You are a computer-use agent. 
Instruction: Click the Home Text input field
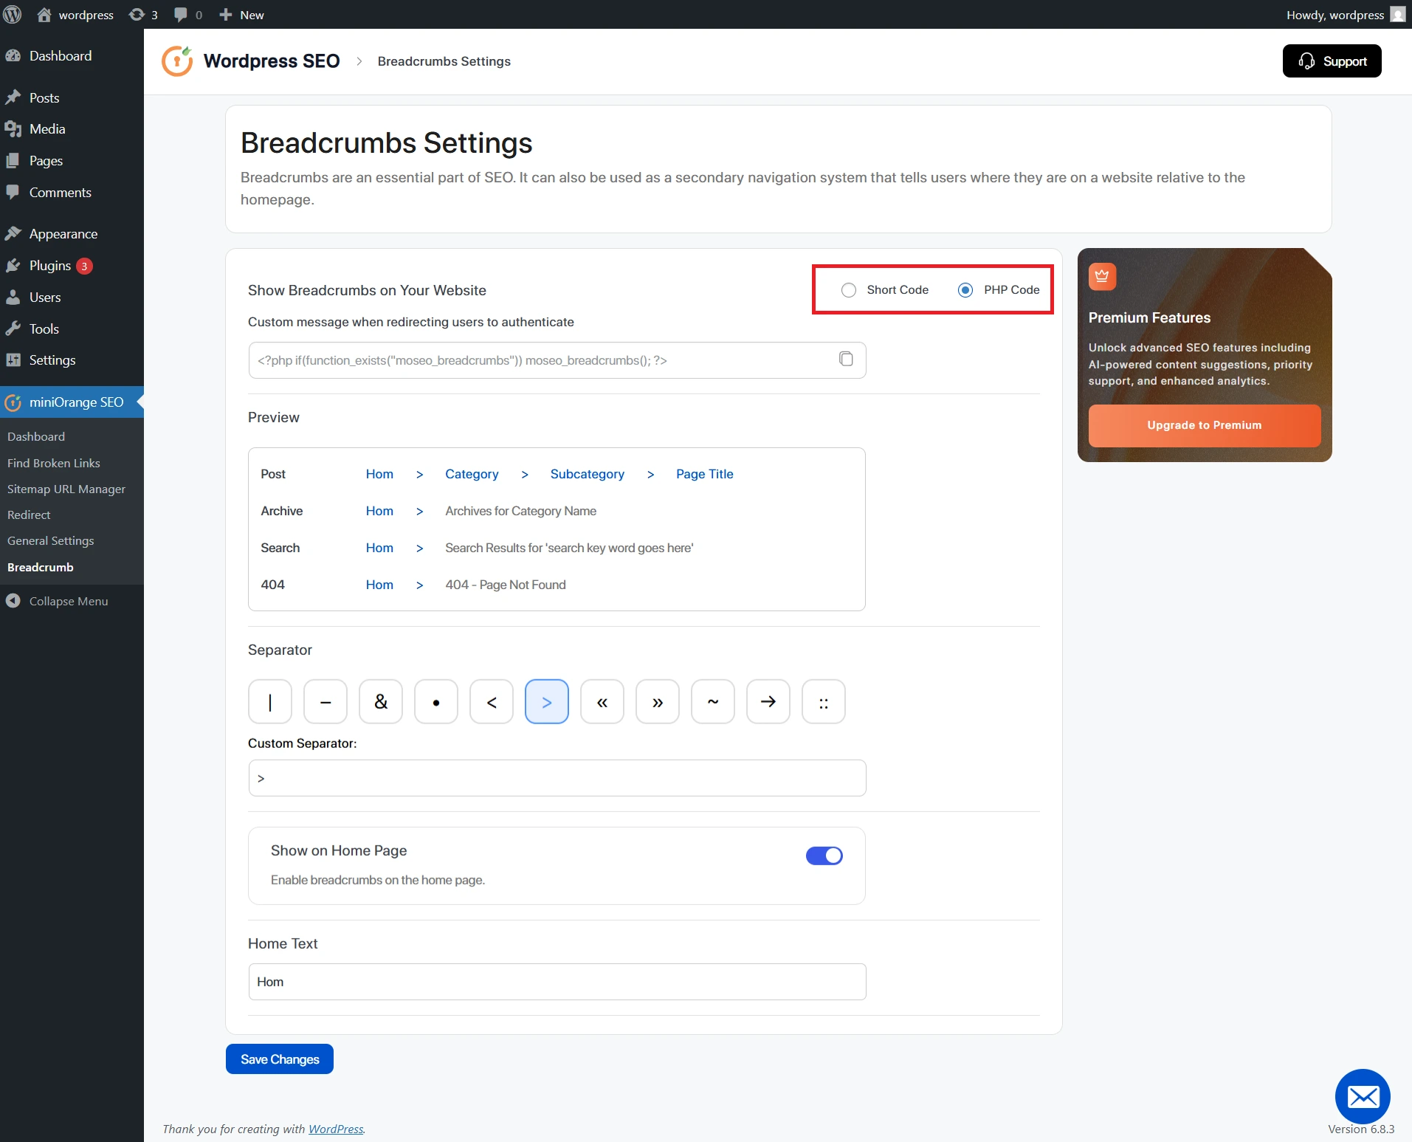coord(556,981)
